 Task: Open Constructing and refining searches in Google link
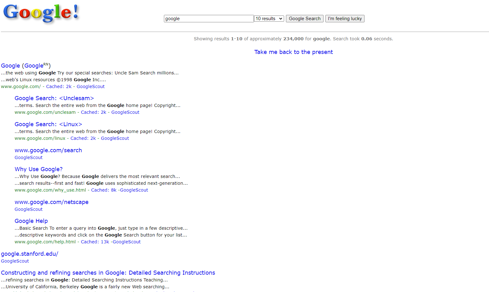[108, 273]
